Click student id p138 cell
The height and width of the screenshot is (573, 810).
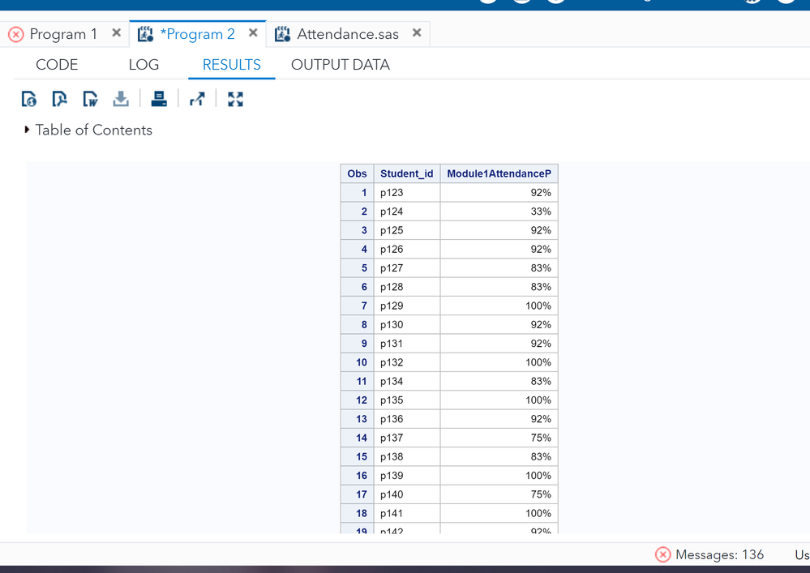coord(406,457)
